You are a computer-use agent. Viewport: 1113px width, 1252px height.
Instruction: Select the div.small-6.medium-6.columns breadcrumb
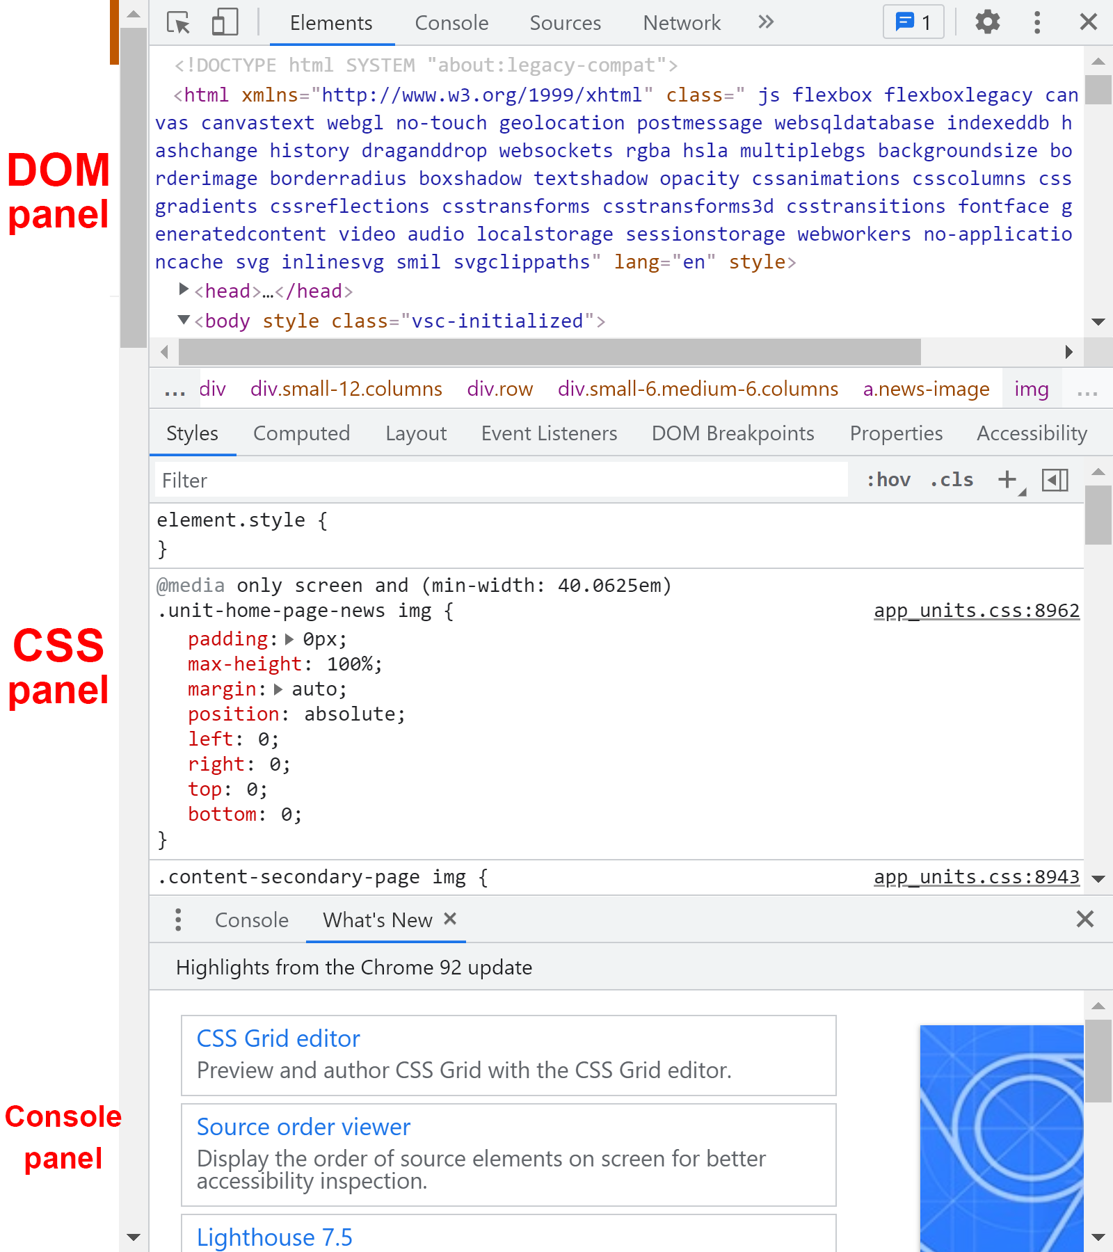698,389
